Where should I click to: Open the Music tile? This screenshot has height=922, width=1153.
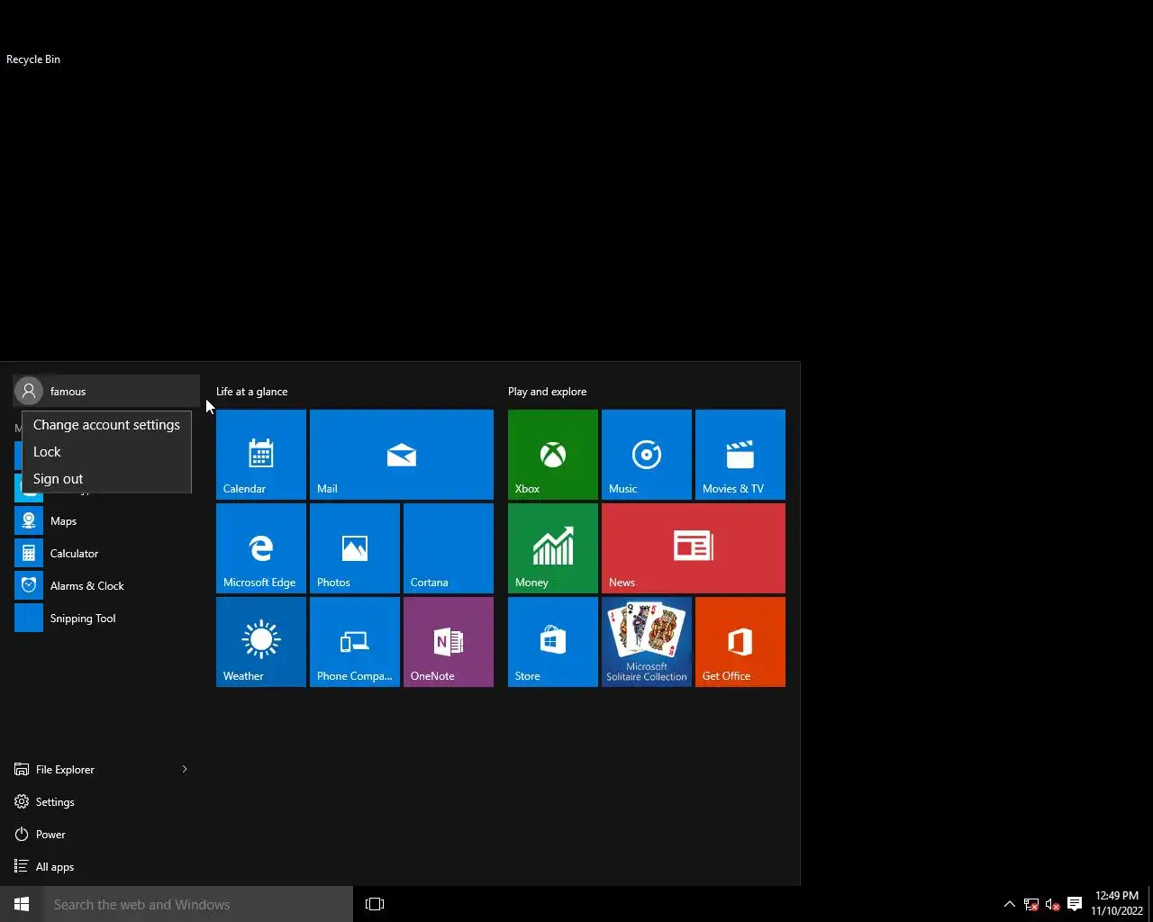[647, 455]
